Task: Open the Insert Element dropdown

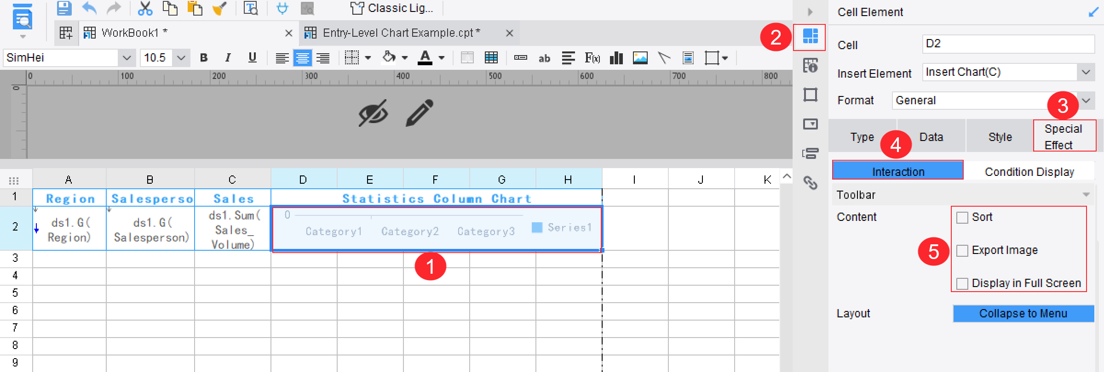Action: click(1086, 72)
